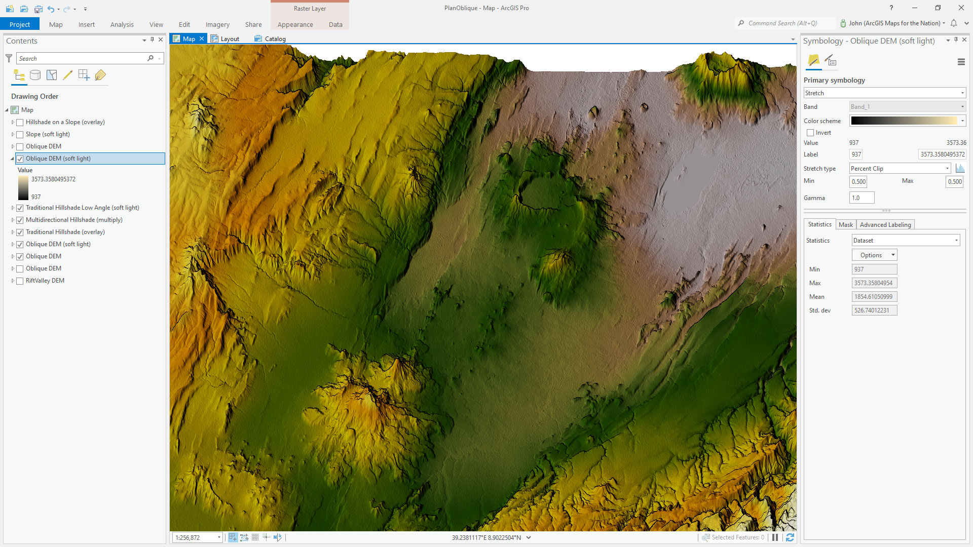Click the stretch histogram icon
Viewport: 973px width, 547px height.
[x=960, y=169]
